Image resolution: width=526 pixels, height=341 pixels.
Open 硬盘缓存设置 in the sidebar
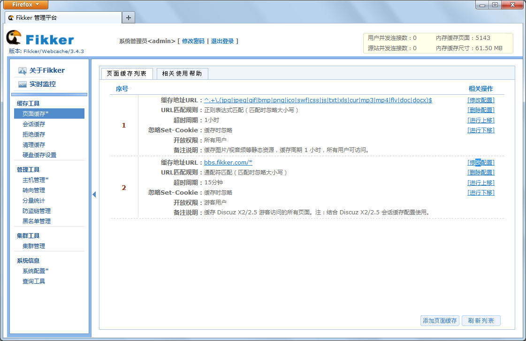39,155
